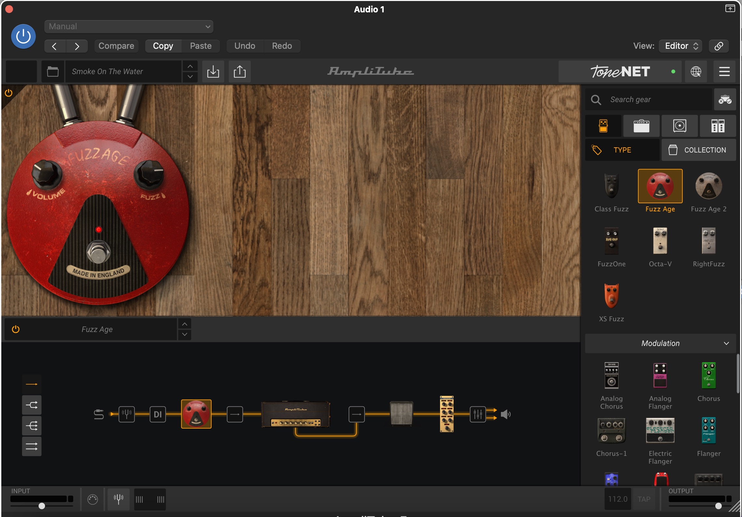Select next gear with down chevron
742x517 pixels.
click(185, 334)
